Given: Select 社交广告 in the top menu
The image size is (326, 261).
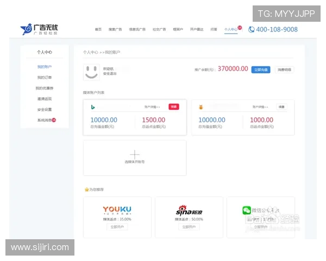Looking at the screenshot, I should tap(159, 29).
